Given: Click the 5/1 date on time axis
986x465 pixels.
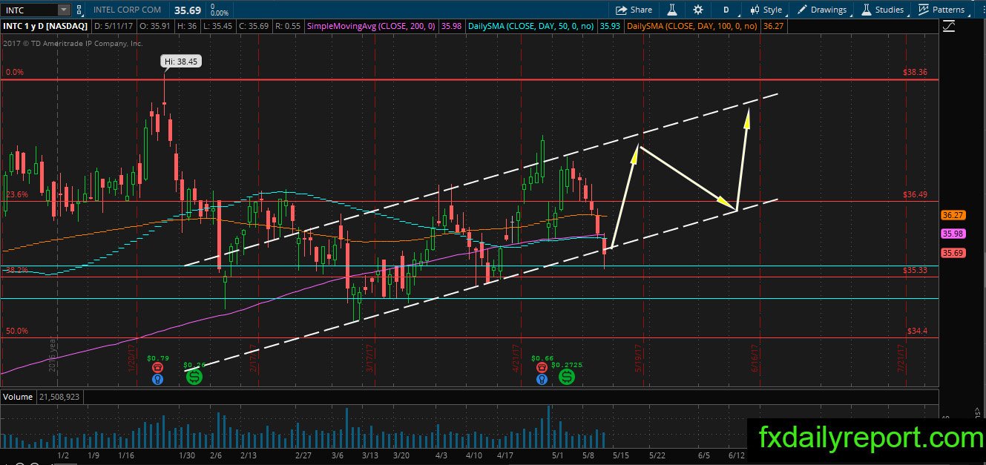Looking at the screenshot, I should [559, 455].
